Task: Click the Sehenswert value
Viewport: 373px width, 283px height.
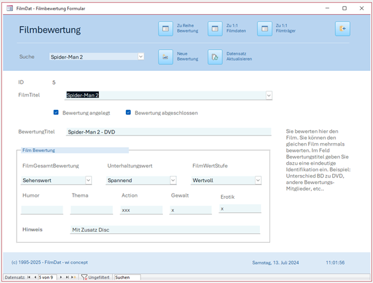Action: (x=37, y=180)
